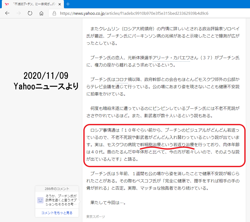Click the 286件のコメント header
The image size is (250, 222).
57,189
